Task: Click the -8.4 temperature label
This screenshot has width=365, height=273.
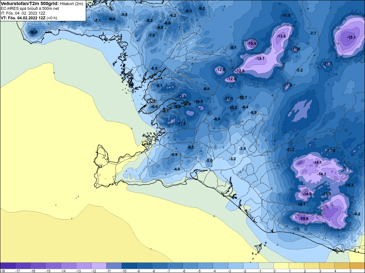Action: tap(245, 107)
